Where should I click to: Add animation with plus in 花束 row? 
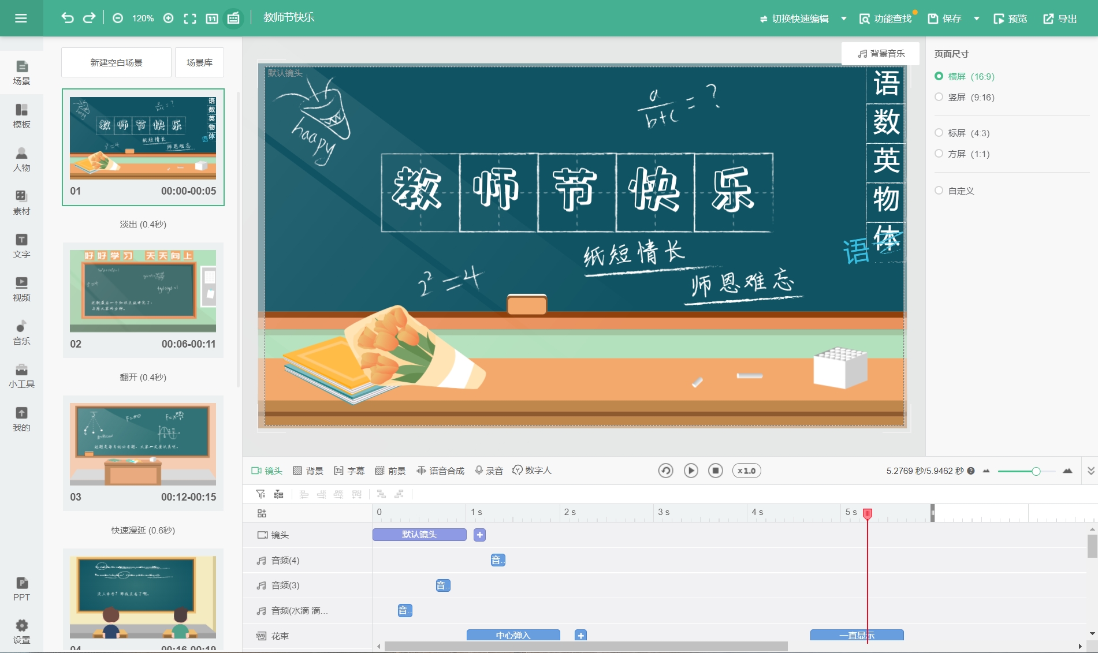(581, 635)
